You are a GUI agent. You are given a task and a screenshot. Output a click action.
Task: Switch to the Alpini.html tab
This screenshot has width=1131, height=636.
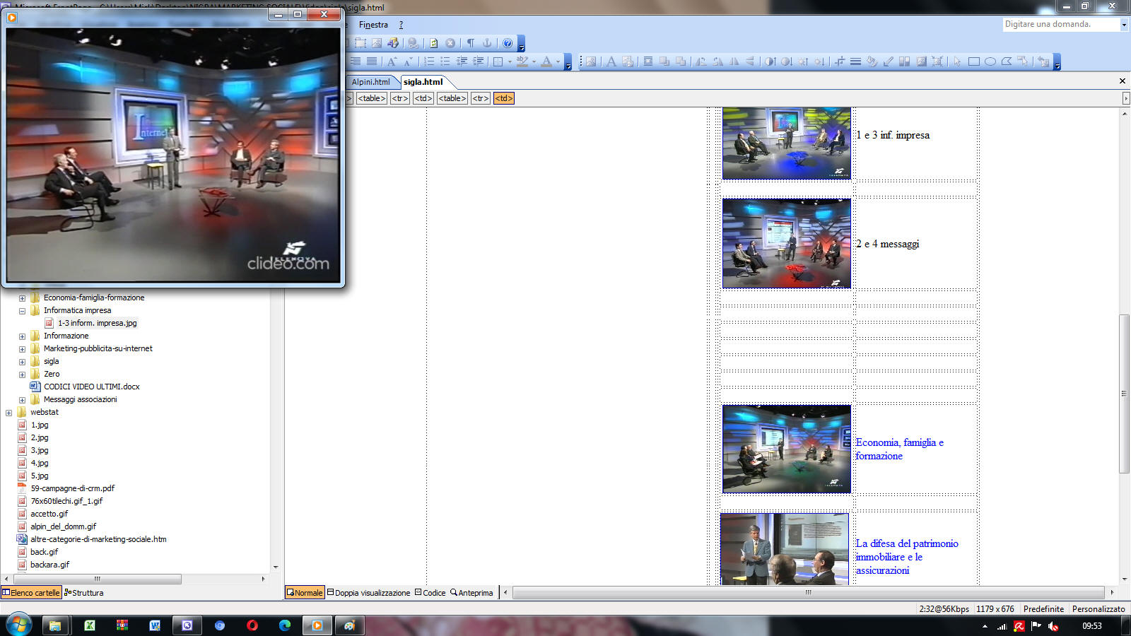click(x=370, y=82)
